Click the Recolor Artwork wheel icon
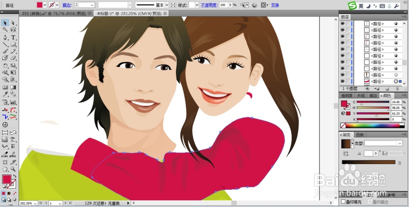This screenshot has height=207, width=409. coord(254,5)
